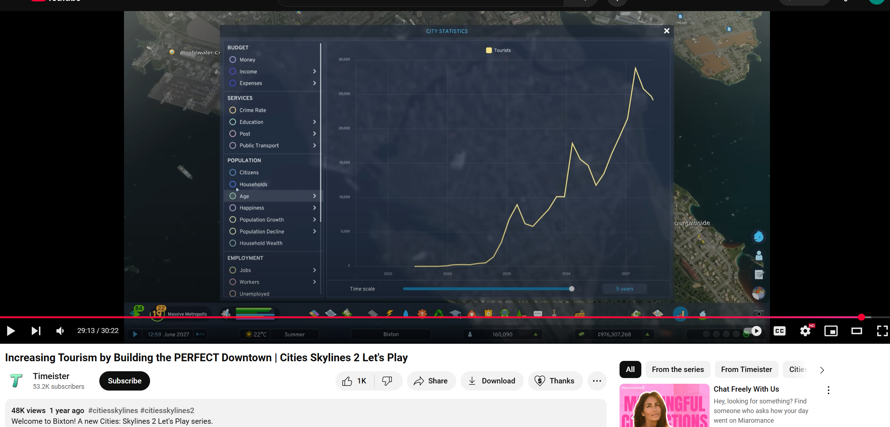
Task: Expand the Income category arrow
Action: 314,71
